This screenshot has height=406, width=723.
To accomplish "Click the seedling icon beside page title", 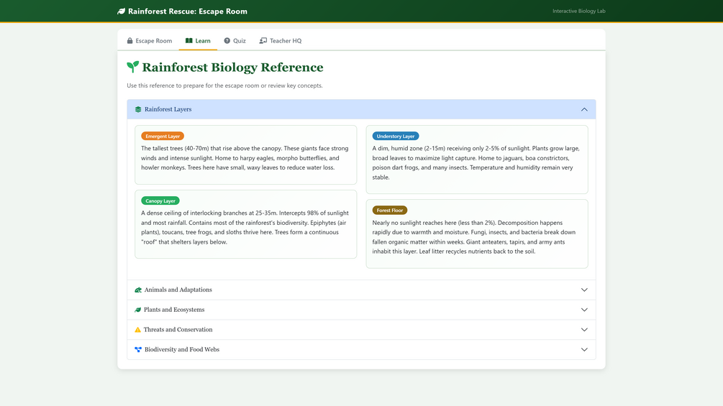I will [133, 68].
